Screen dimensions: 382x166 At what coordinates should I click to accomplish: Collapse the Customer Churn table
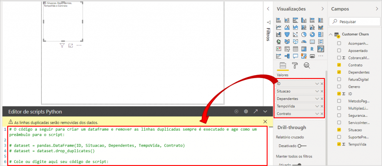pos(331,34)
